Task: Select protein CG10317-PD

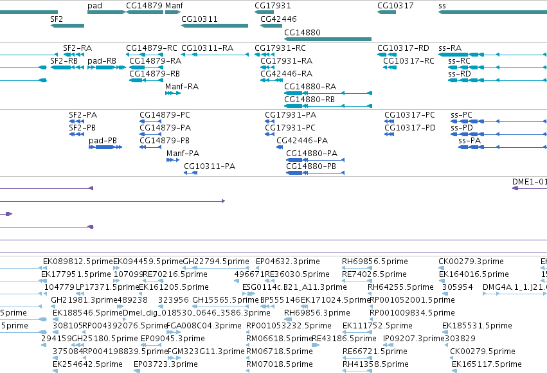Action: pyautogui.click(x=390, y=134)
